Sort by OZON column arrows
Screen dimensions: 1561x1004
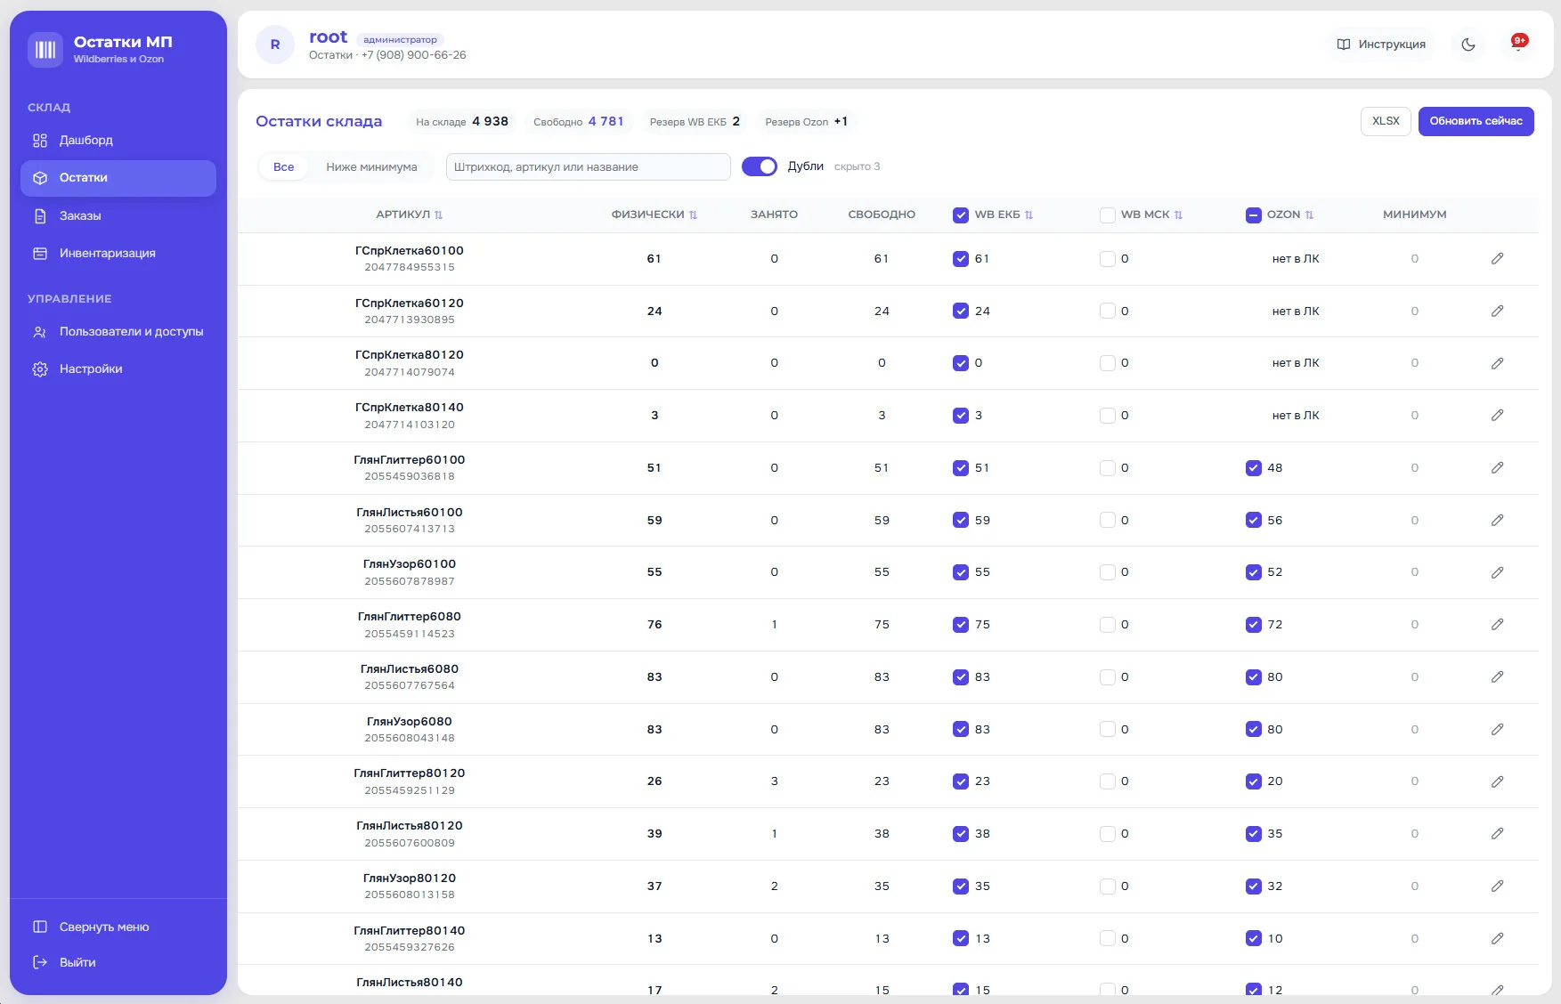point(1310,215)
